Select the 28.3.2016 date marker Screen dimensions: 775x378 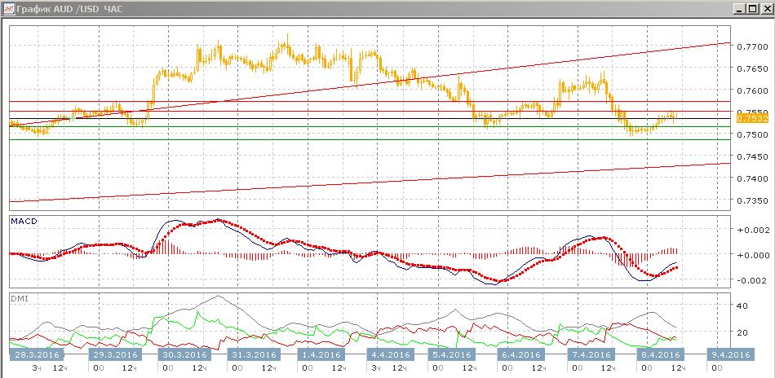(x=36, y=354)
